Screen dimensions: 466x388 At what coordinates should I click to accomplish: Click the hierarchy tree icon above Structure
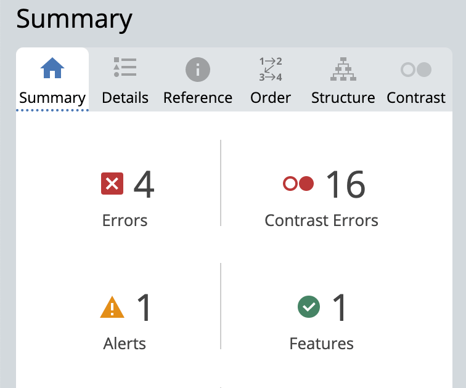pyautogui.click(x=343, y=69)
